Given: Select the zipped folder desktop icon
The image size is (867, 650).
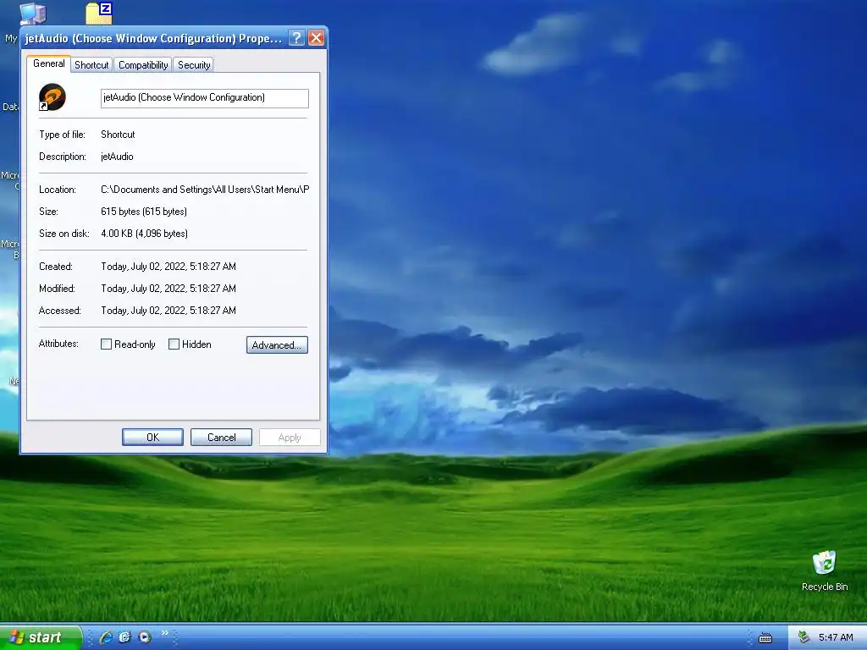Looking at the screenshot, I should pyautogui.click(x=100, y=13).
